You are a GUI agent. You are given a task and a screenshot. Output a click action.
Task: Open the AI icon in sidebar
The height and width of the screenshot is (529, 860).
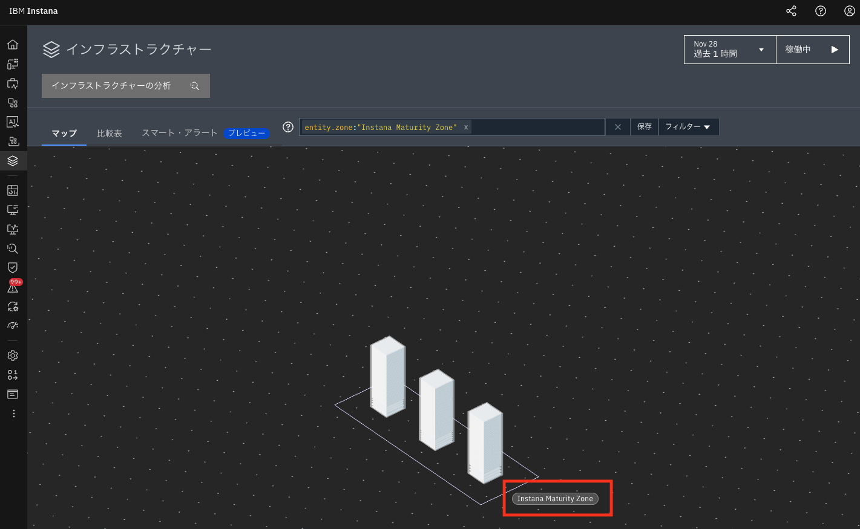(13, 122)
